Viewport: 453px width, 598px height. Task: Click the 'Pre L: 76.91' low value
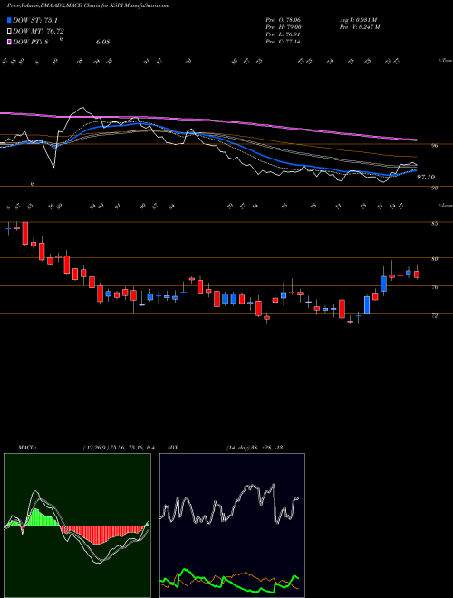coord(283,34)
